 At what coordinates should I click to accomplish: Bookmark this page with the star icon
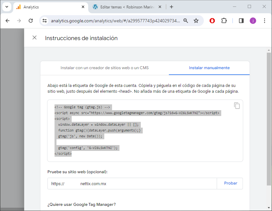click(196, 21)
